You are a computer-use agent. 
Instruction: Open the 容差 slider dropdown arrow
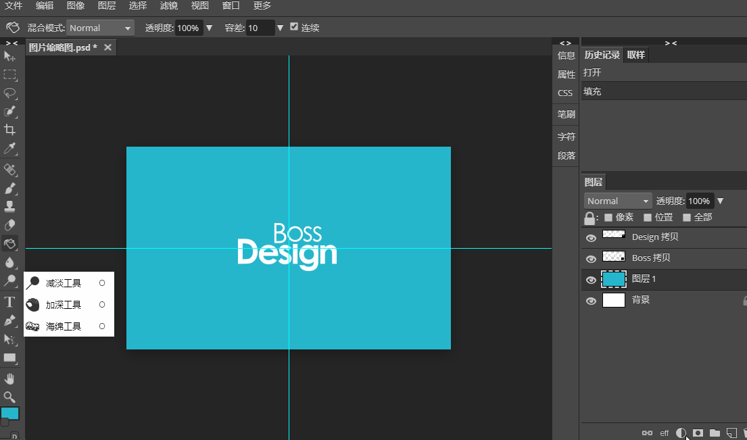tap(280, 28)
